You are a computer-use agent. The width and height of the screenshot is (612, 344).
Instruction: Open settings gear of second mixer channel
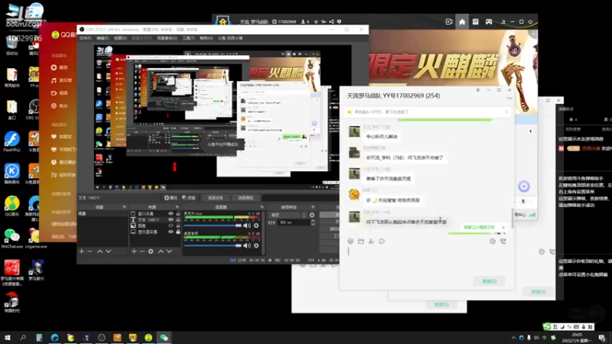click(256, 245)
